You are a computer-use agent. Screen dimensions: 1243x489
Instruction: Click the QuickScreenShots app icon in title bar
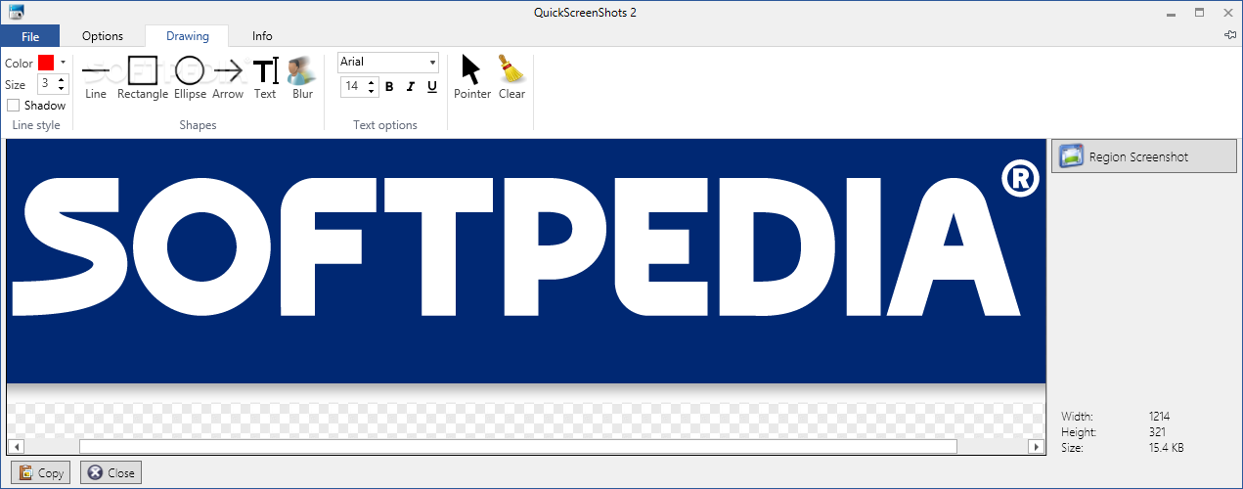point(16,12)
